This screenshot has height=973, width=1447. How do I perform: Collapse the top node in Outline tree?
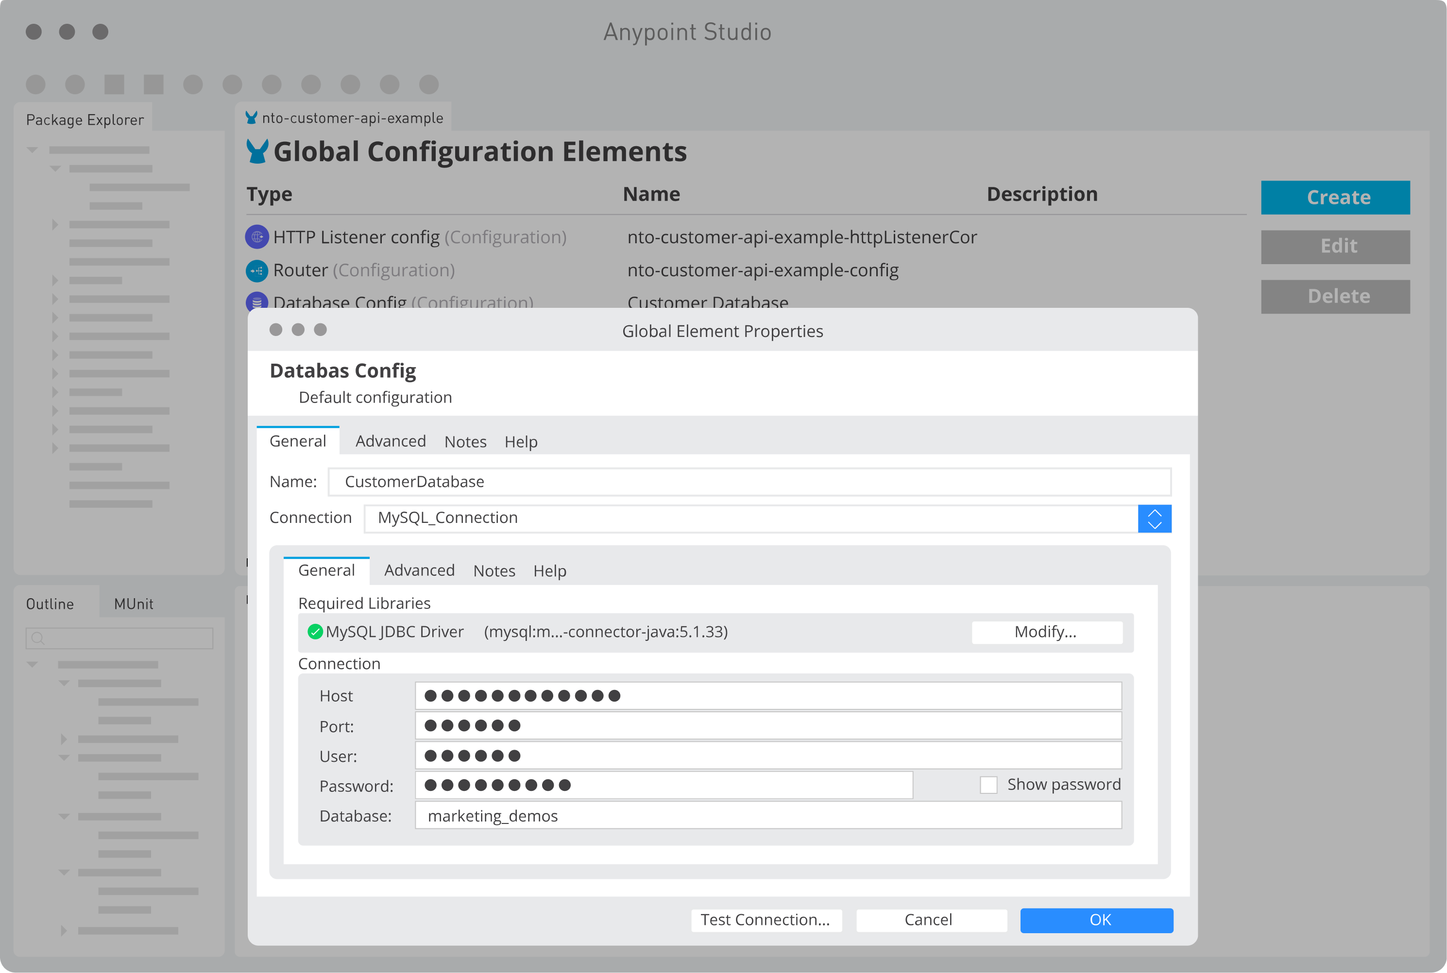click(32, 665)
